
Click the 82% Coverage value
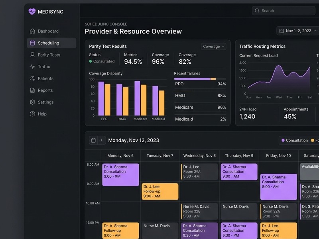tap(185, 62)
